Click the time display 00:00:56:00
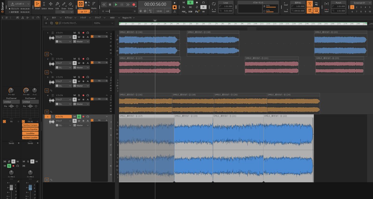The image size is (373, 199). pyautogui.click(x=155, y=4)
